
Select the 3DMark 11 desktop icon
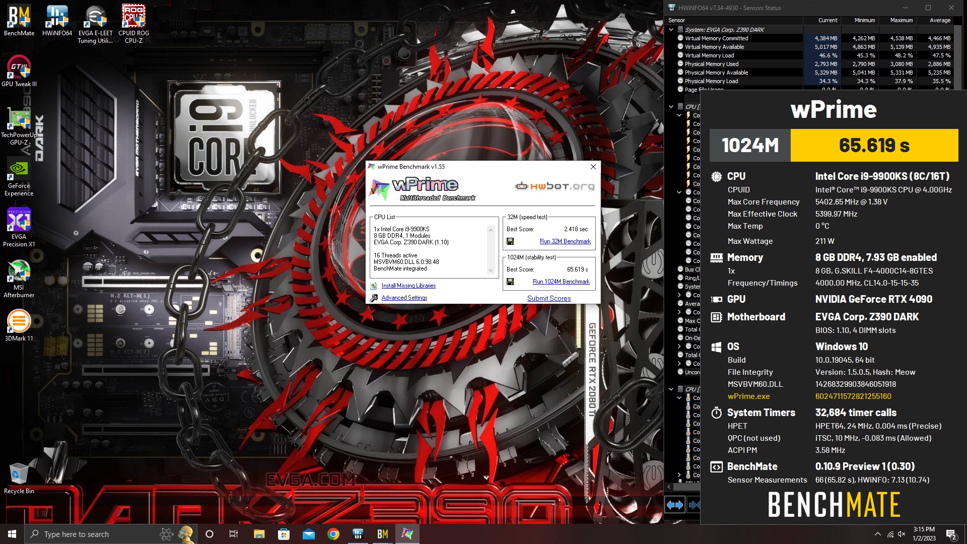tap(19, 325)
